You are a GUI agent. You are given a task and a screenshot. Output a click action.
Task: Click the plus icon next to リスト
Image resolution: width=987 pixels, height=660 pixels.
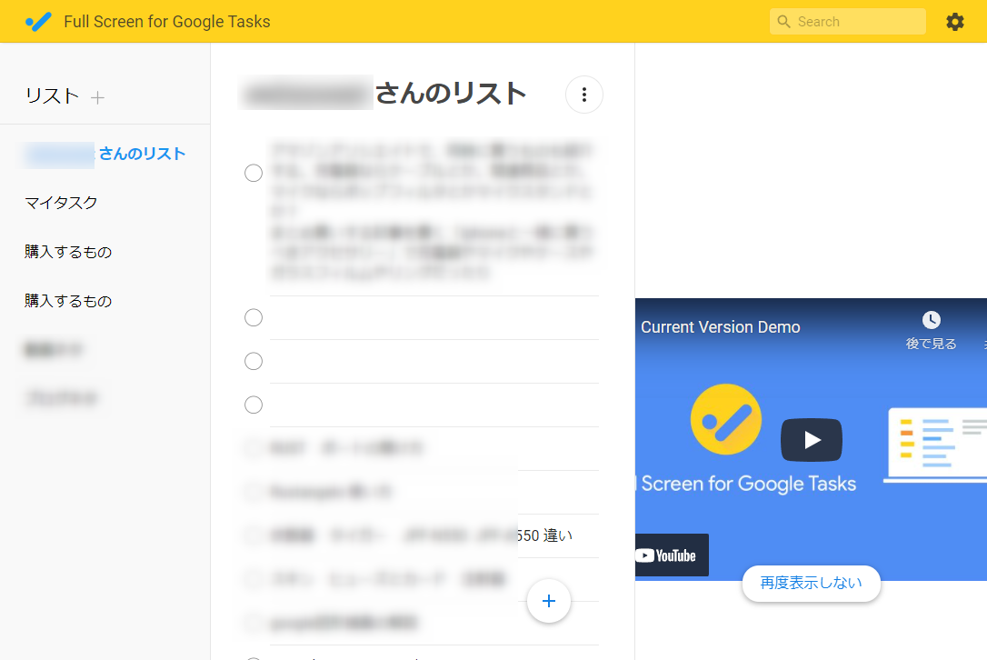98,97
